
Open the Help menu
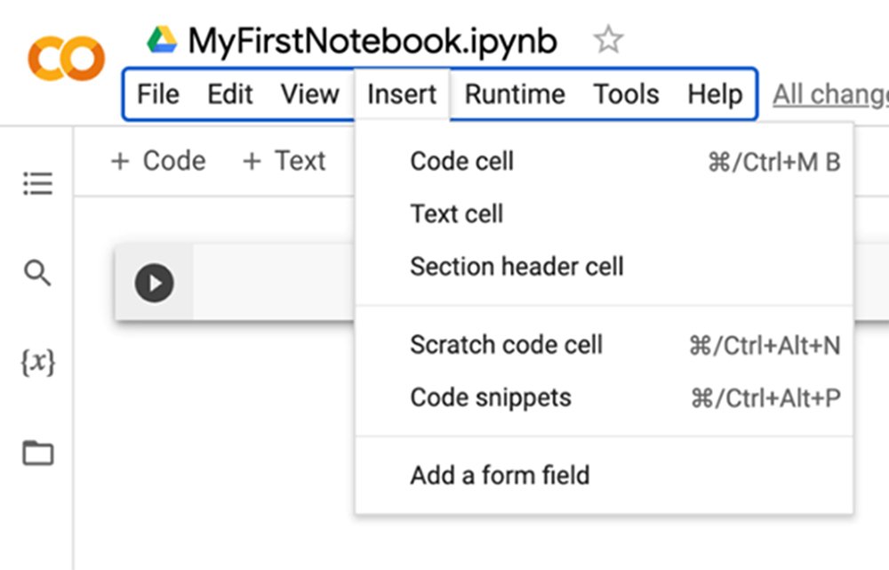(715, 94)
